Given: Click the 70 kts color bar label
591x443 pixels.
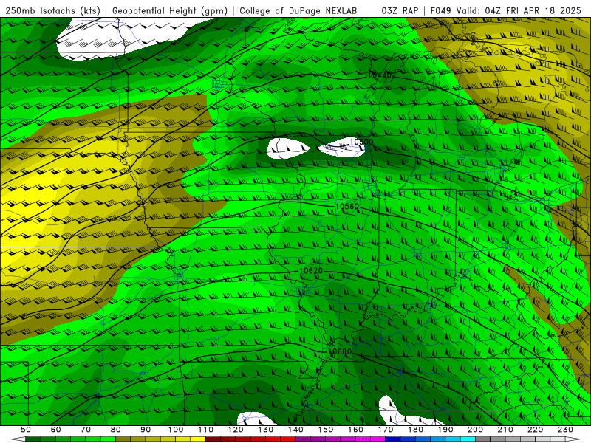Looking at the screenshot, I should point(86,430).
